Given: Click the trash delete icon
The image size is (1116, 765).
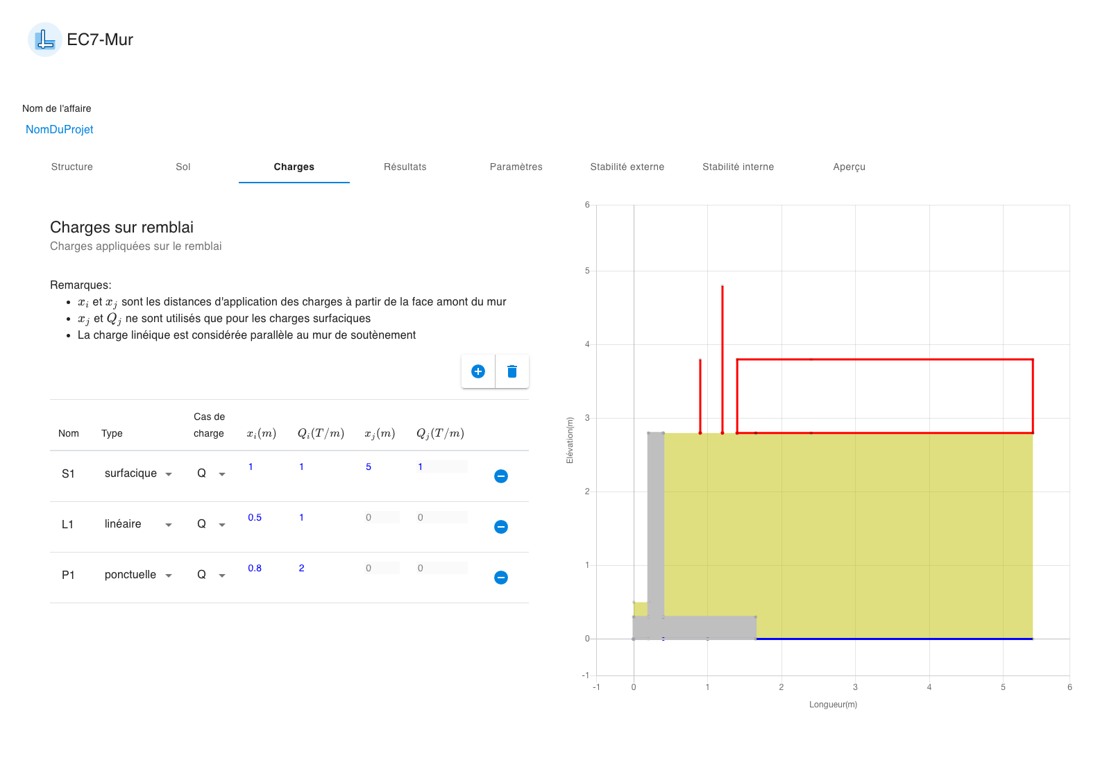Looking at the screenshot, I should [512, 371].
